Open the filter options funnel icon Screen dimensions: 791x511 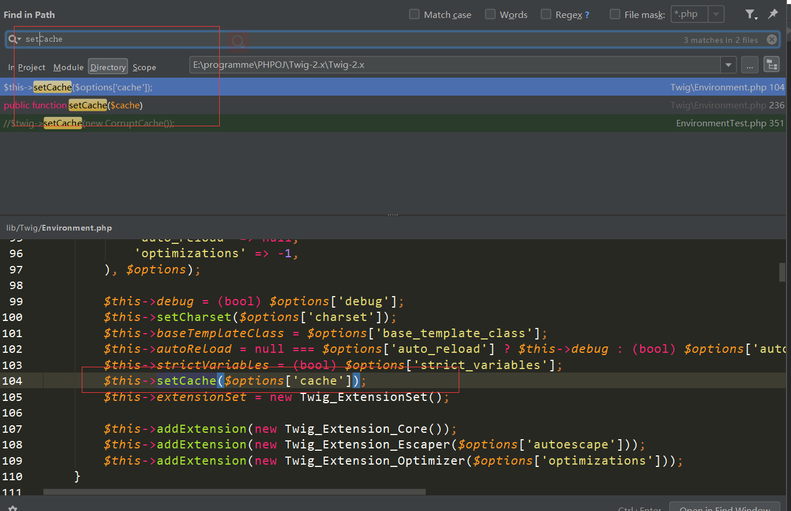pyautogui.click(x=750, y=14)
